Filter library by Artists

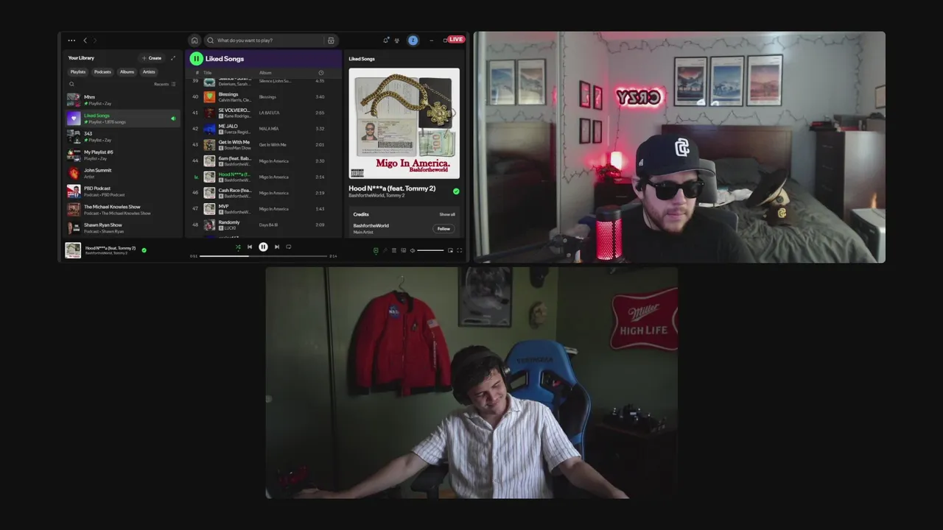[149, 72]
